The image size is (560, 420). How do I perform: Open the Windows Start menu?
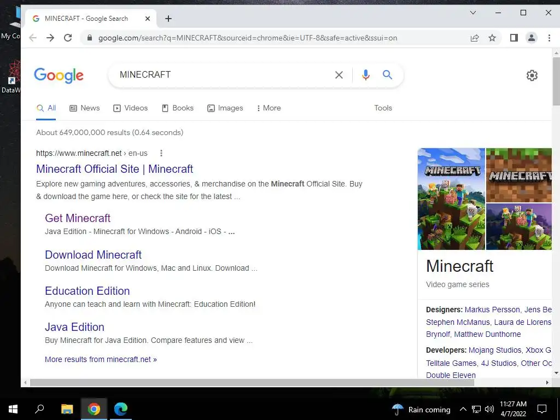click(13, 409)
